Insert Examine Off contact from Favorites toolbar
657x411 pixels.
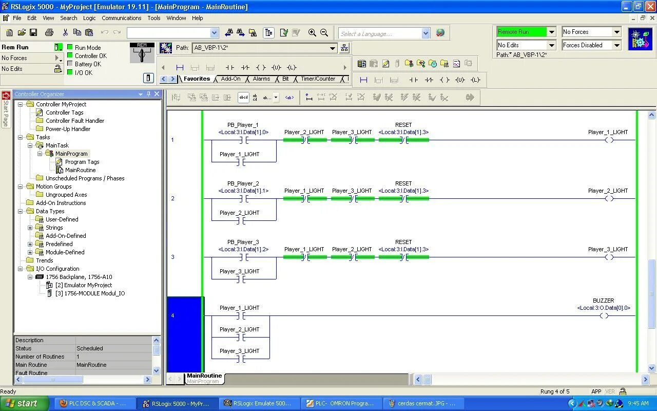coord(245,67)
